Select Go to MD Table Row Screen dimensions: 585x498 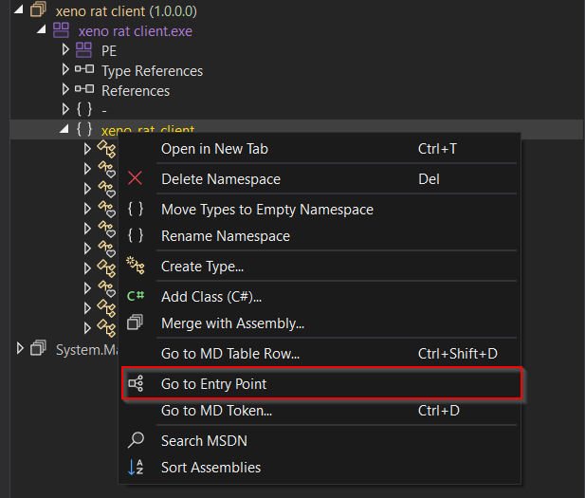coord(230,354)
